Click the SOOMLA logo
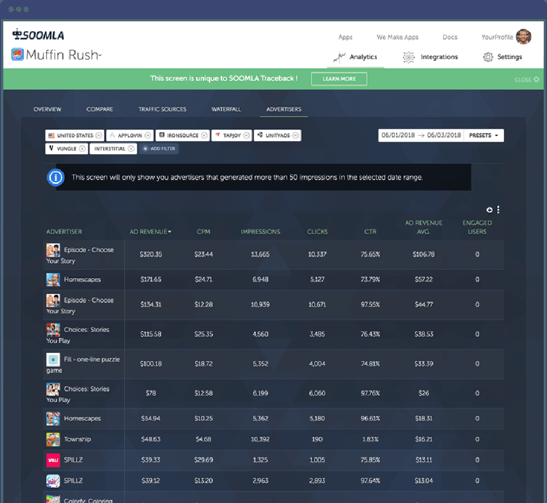The image size is (547, 503). [x=38, y=34]
